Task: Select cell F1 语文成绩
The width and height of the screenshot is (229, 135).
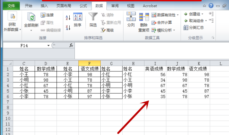Action: 89,69
